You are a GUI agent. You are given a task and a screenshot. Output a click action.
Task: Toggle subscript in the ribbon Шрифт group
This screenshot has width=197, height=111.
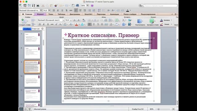click(x=60, y=24)
